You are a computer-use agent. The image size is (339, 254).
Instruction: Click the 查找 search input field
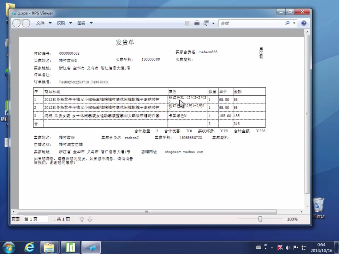click(252, 23)
